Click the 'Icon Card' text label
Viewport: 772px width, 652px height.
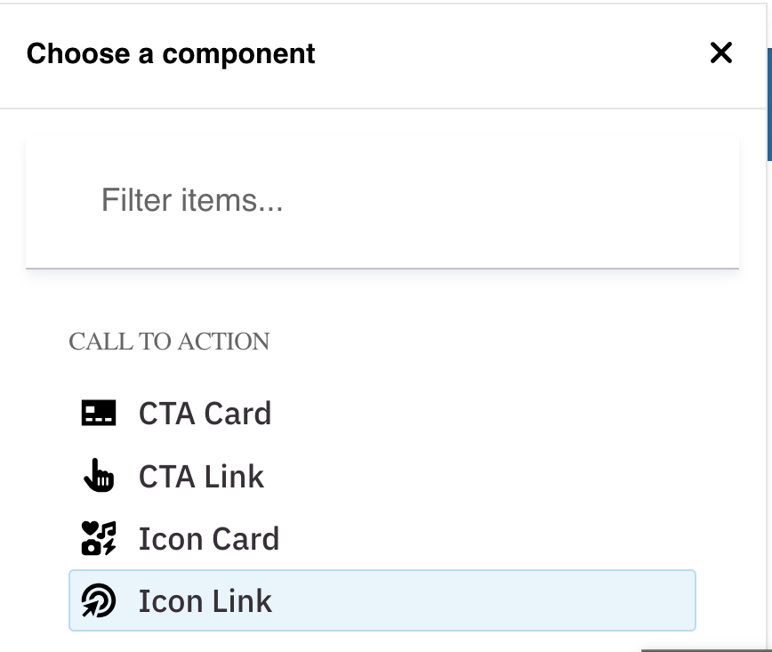pyautogui.click(x=209, y=539)
